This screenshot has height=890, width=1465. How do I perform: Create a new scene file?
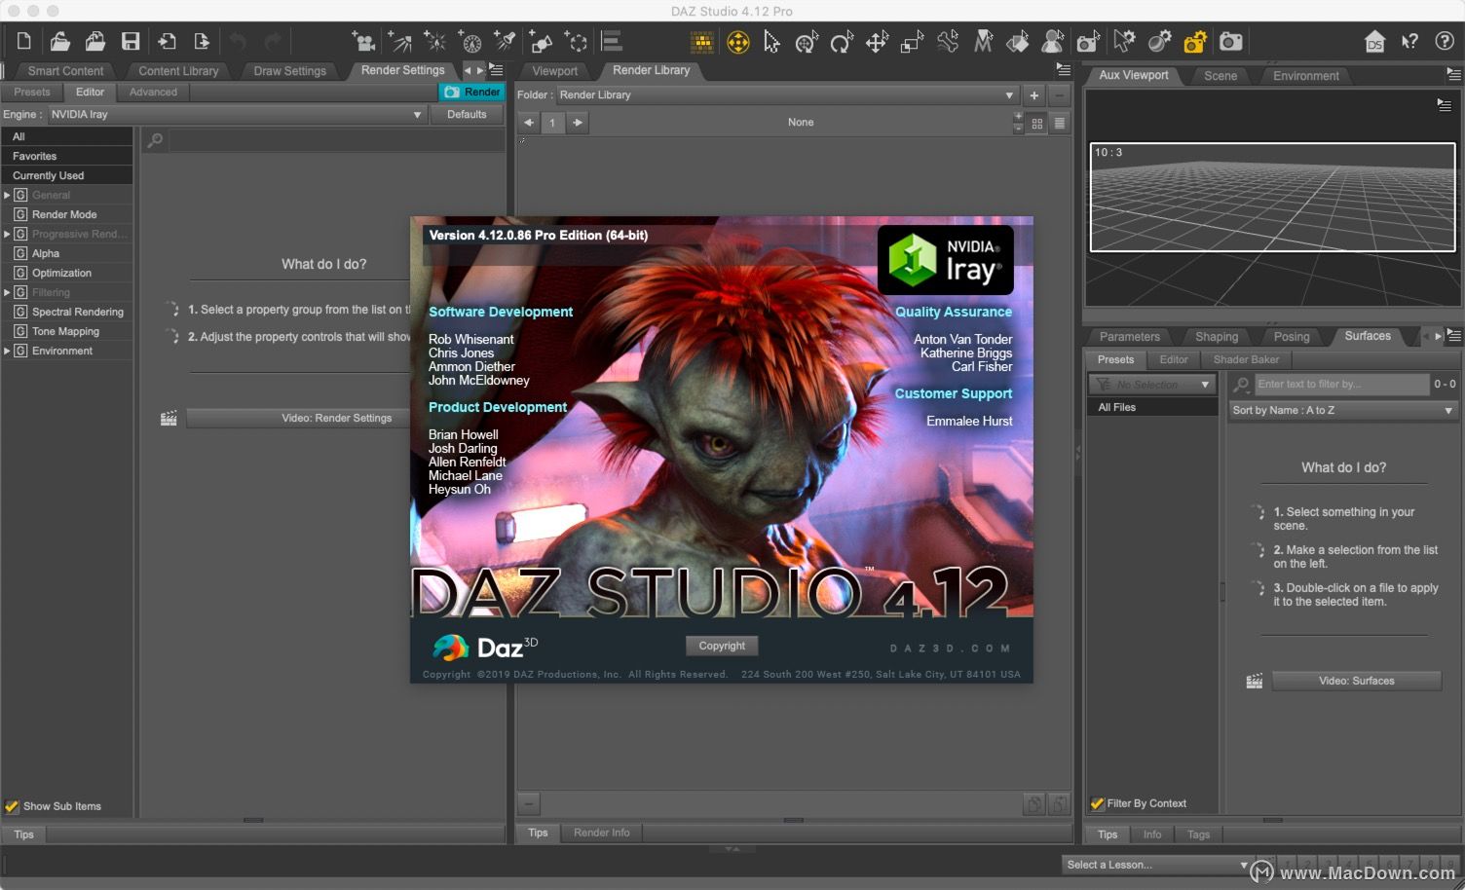(x=23, y=42)
